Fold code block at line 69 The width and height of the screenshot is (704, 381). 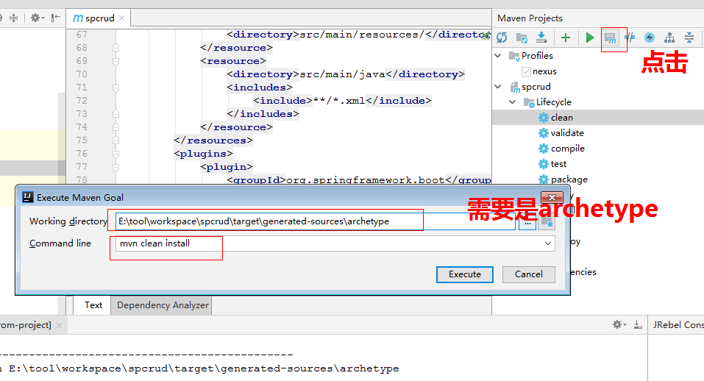[115, 61]
